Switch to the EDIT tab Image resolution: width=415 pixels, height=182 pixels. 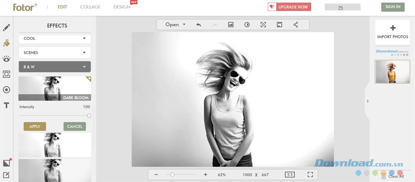[63, 7]
